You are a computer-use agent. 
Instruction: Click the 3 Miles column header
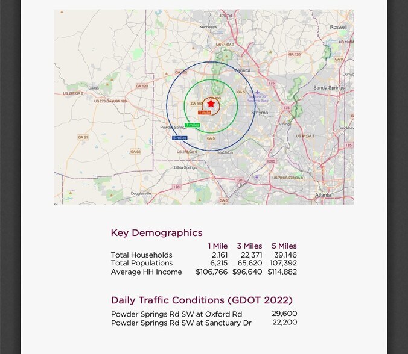249,246
